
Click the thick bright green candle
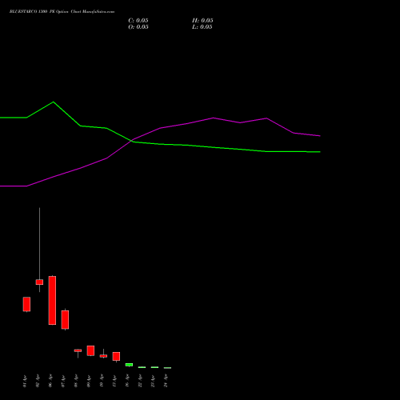(129, 365)
